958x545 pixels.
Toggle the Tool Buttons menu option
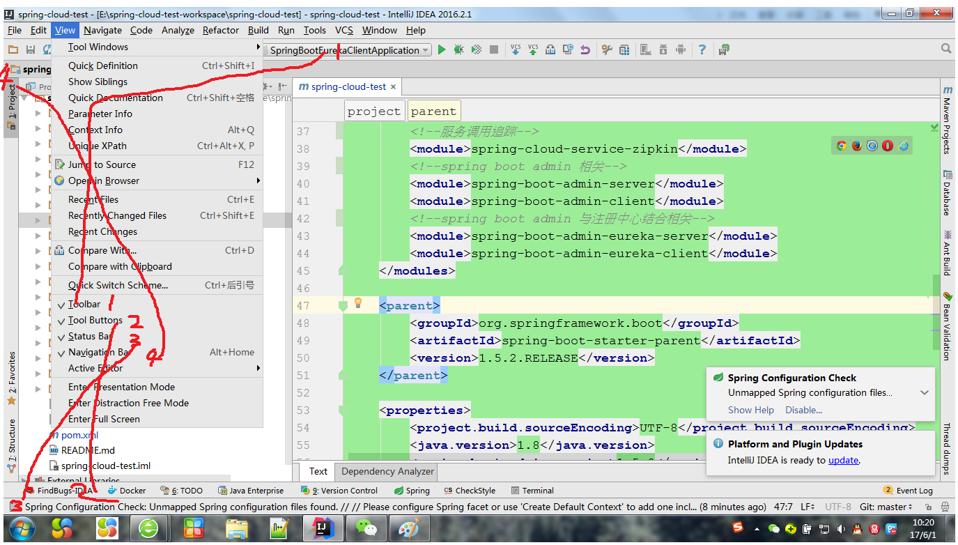157,320
